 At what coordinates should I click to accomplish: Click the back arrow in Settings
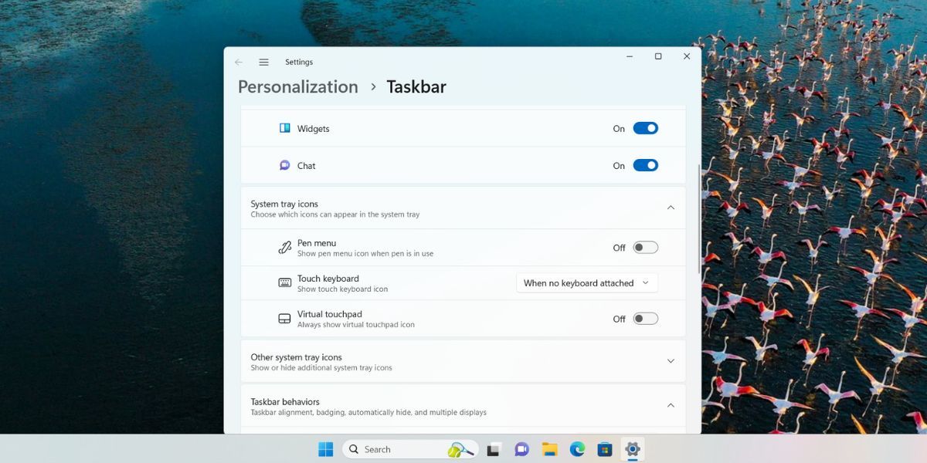click(x=239, y=62)
